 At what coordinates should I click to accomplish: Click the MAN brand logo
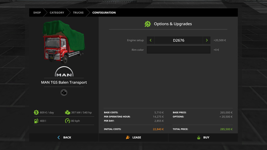pyautogui.click(x=64, y=72)
